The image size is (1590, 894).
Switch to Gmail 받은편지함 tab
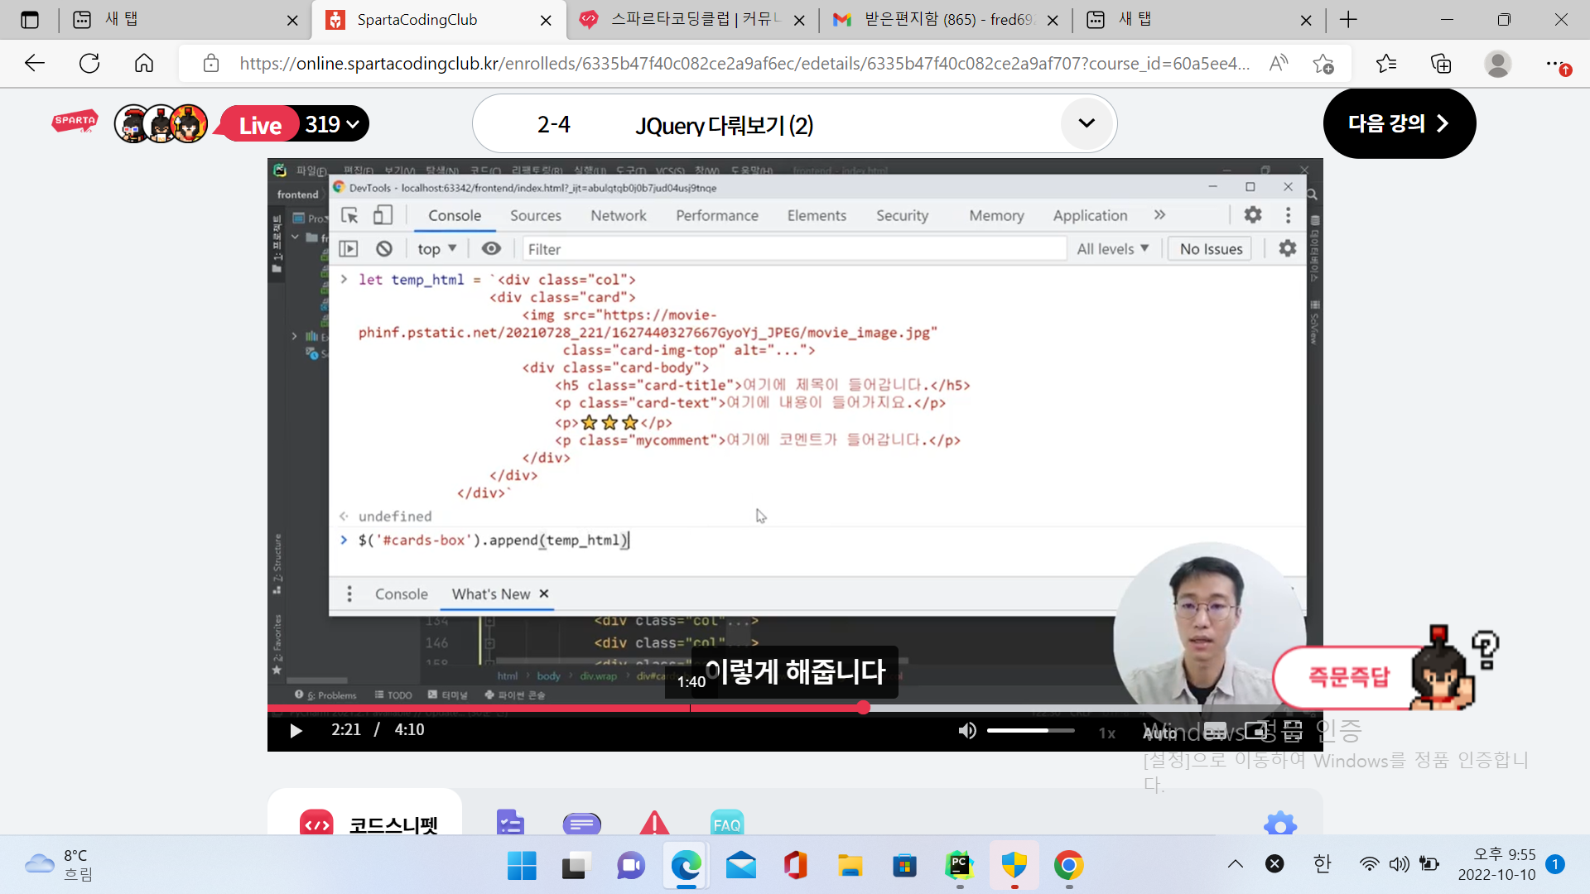(946, 20)
